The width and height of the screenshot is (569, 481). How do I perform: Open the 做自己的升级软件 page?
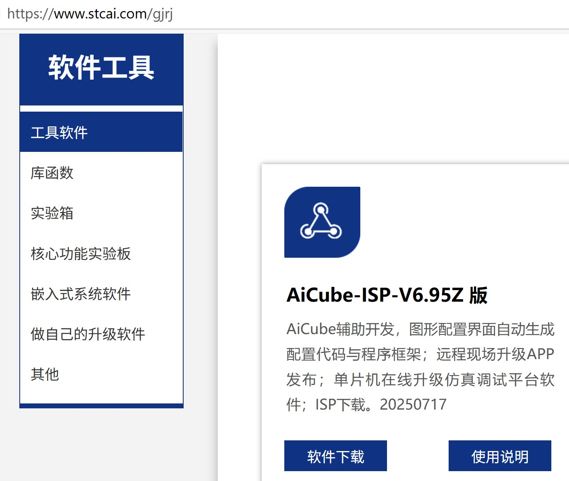(x=88, y=334)
